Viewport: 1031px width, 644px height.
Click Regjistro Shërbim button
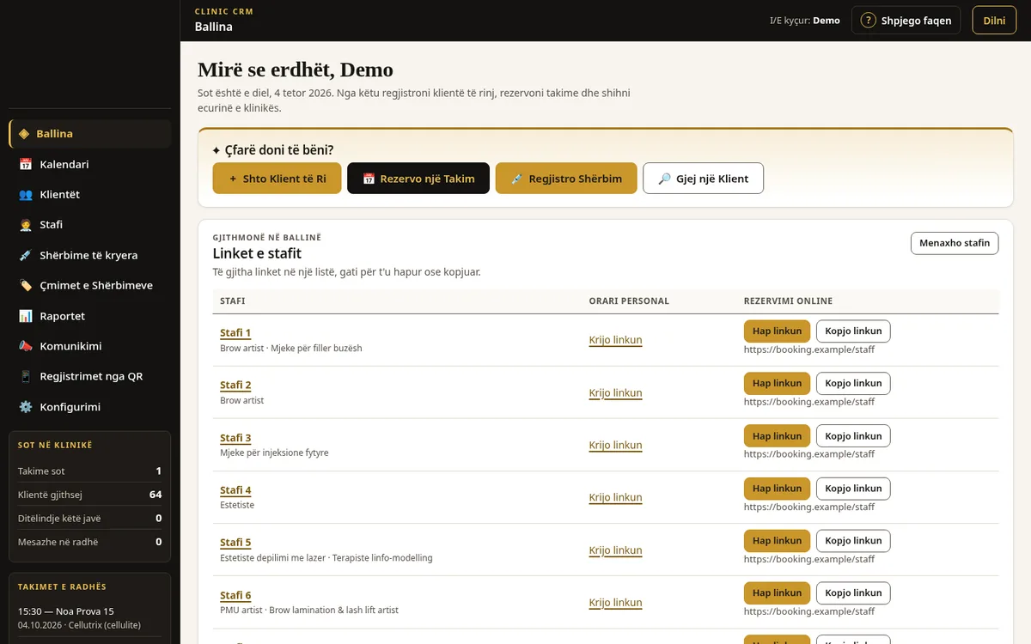[566, 179]
